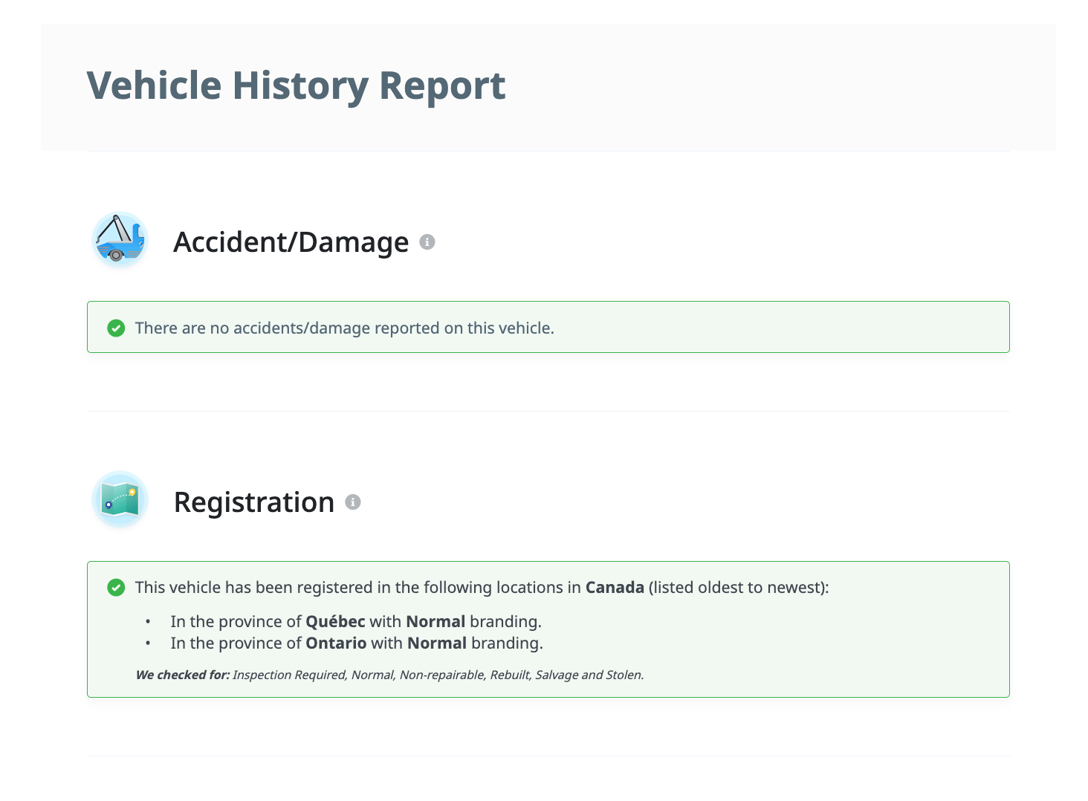
Task: Open info tooltip beside Registration heading
Action: pos(353,502)
